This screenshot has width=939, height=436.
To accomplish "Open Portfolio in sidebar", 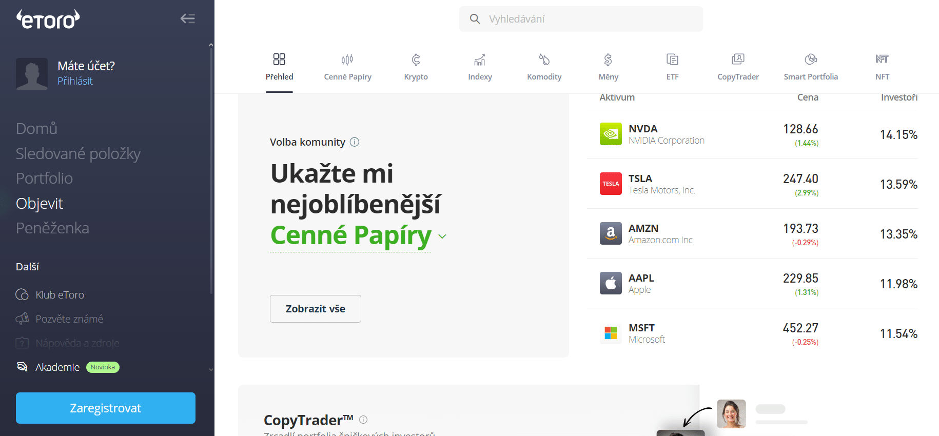I will pyautogui.click(x=44, y=178).
